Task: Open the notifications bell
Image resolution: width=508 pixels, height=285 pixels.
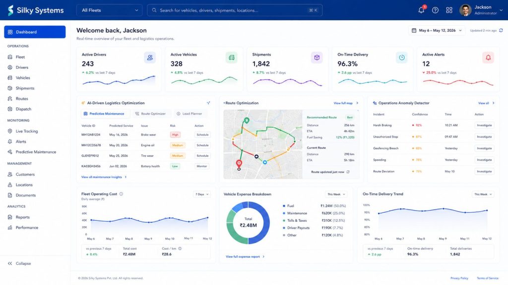Action: (x=421, y=10)
